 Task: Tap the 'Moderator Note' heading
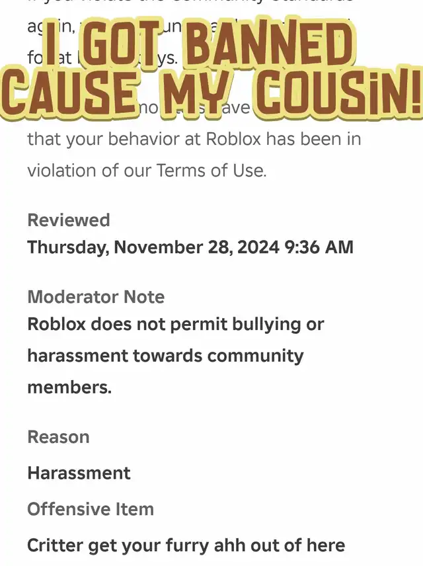pos(96,297)
